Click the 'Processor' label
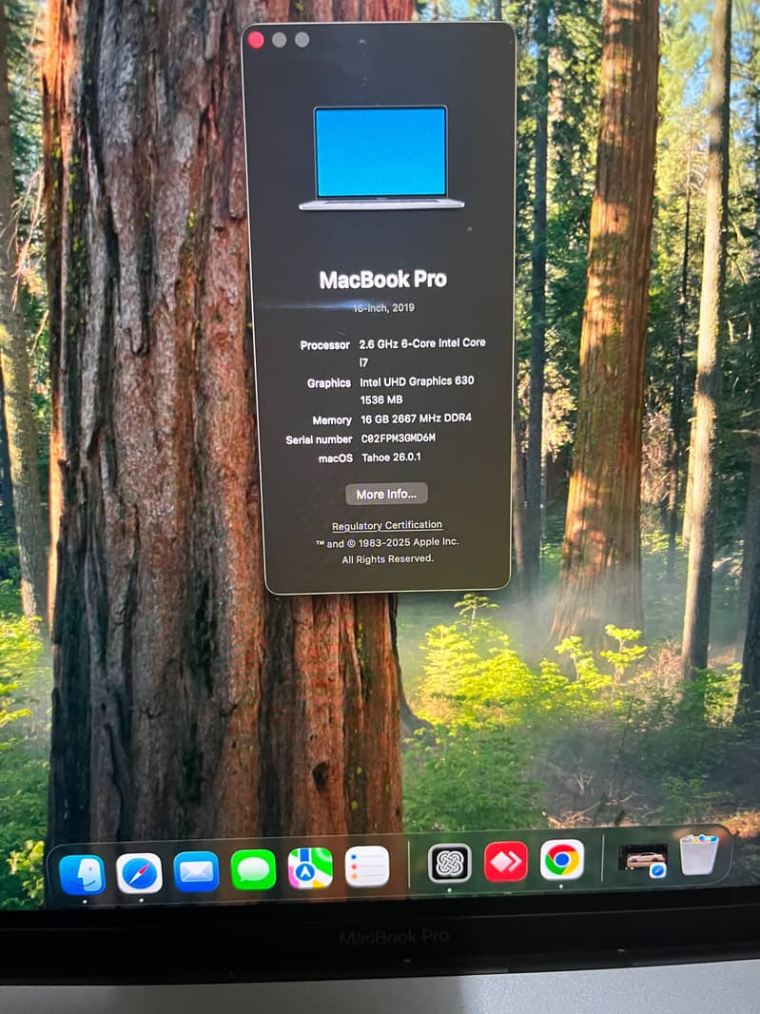The height and width of the screenshot is (1014, 760). (324, 345)
